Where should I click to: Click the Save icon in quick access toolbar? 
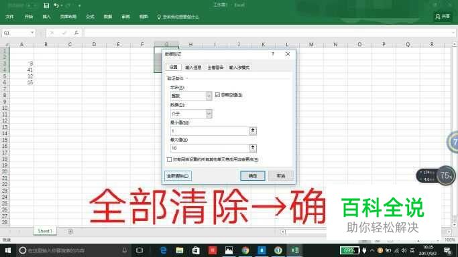[x=46, y=5]
